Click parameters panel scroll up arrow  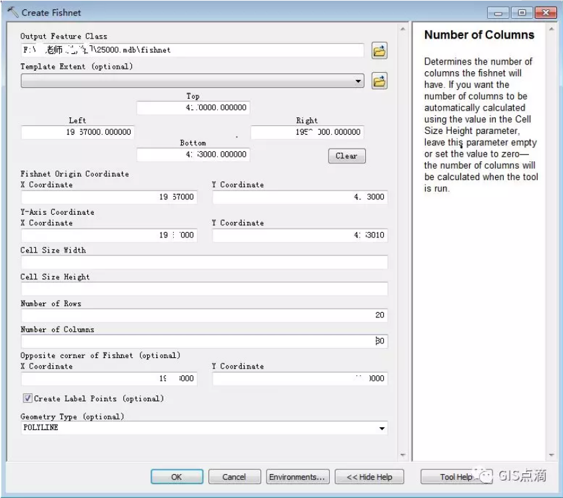(402, 29)
